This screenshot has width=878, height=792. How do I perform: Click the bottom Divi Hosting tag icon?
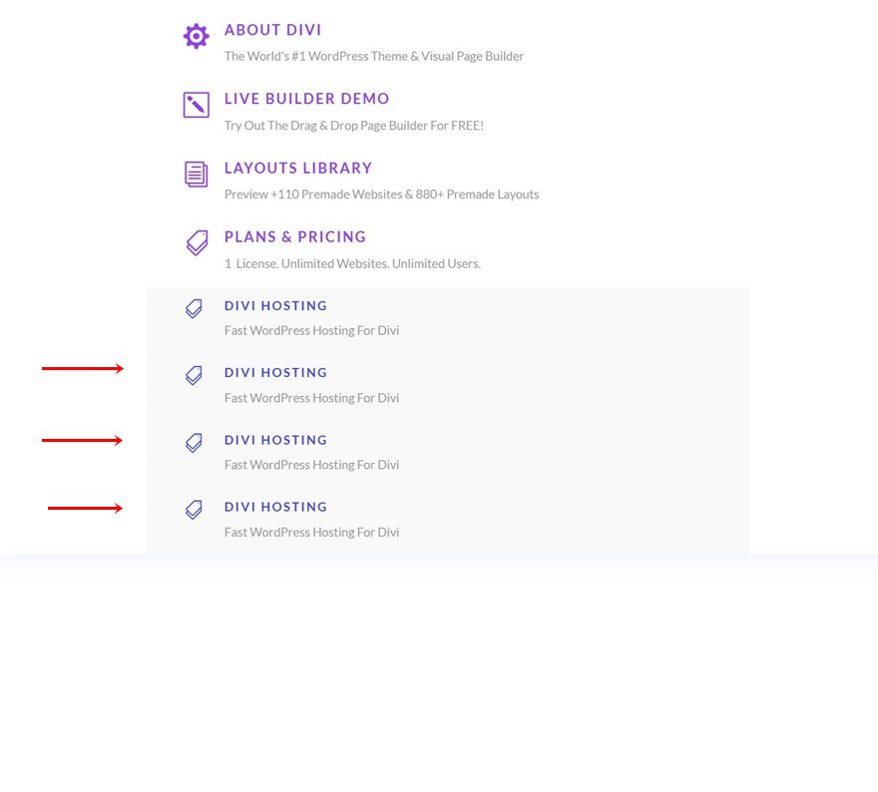[x=194, y=510]
